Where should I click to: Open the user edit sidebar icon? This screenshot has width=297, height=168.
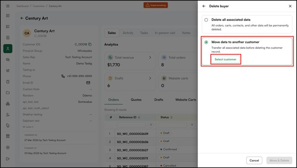click(x=8, y=115)
